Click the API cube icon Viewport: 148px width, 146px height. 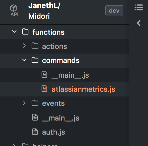[x=14, y=8]
